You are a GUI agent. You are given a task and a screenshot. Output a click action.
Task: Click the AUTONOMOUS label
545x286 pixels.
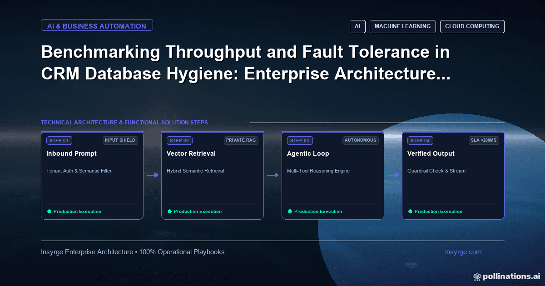(361, 140)
